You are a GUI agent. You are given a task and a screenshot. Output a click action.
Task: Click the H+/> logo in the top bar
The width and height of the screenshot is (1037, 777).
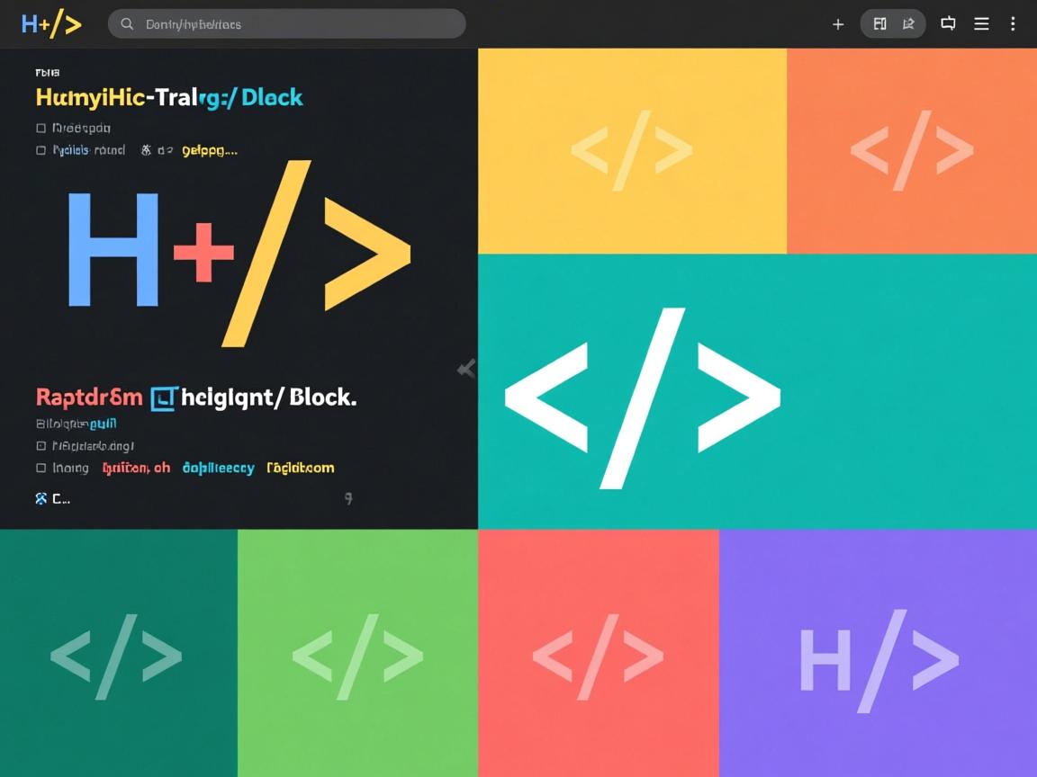pos(51,24)
